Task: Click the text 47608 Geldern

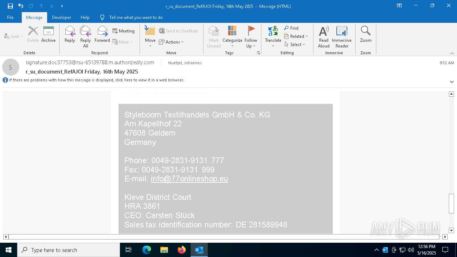Action: 150,133
